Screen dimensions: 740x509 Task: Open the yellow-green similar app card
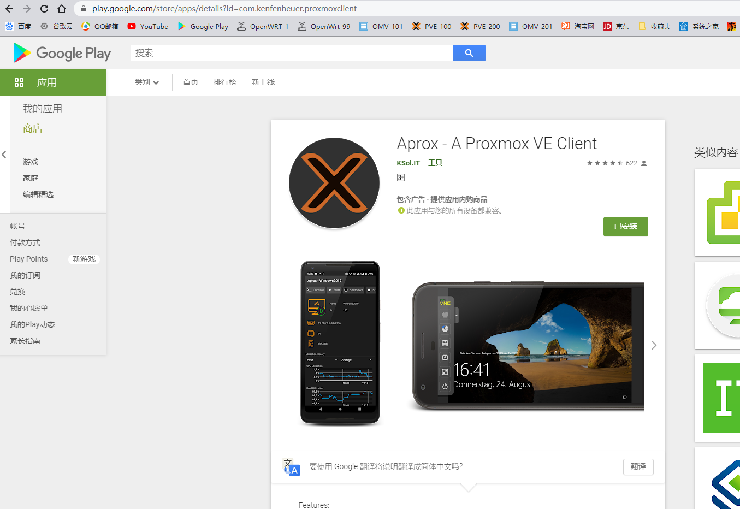[x=717, y=212]
